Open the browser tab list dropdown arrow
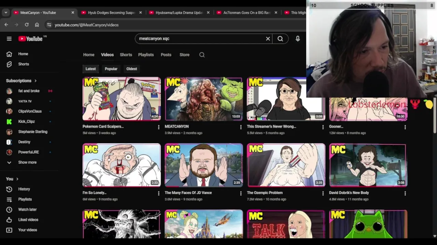 click(x=5, y=13)
